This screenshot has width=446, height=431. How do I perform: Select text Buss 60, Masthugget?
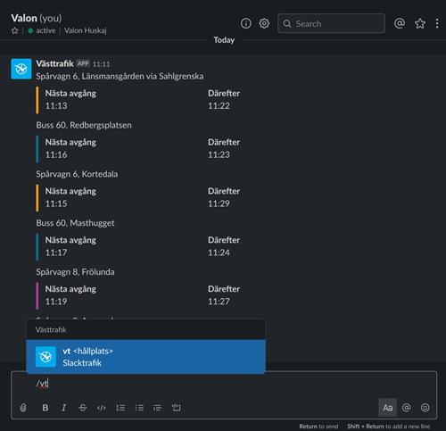click(75, 223)
